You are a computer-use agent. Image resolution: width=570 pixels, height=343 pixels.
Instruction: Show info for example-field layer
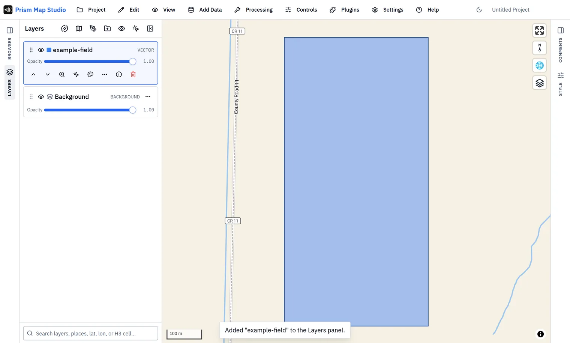(119, 75)
